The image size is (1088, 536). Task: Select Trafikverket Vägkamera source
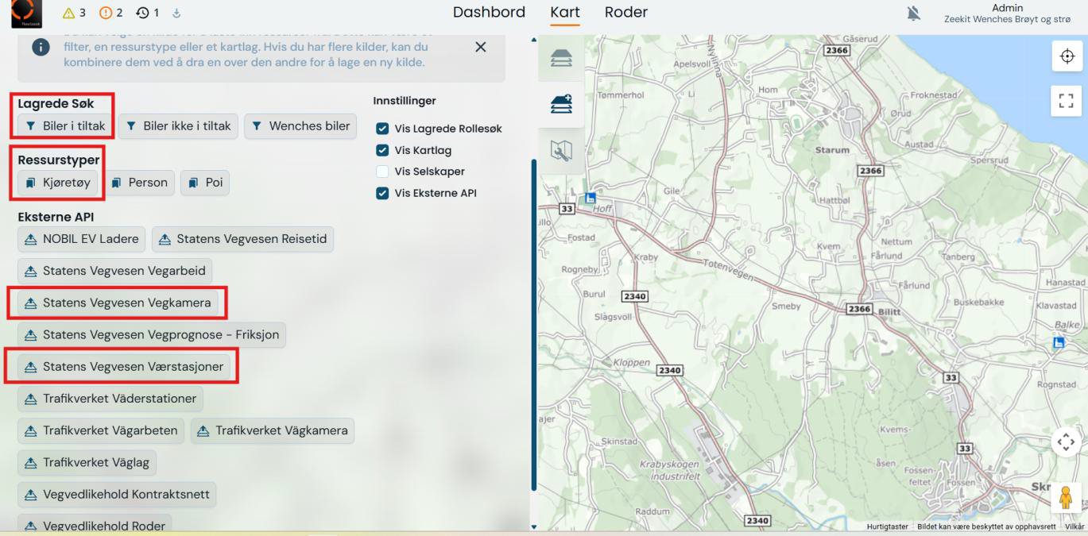click(273, 430)
